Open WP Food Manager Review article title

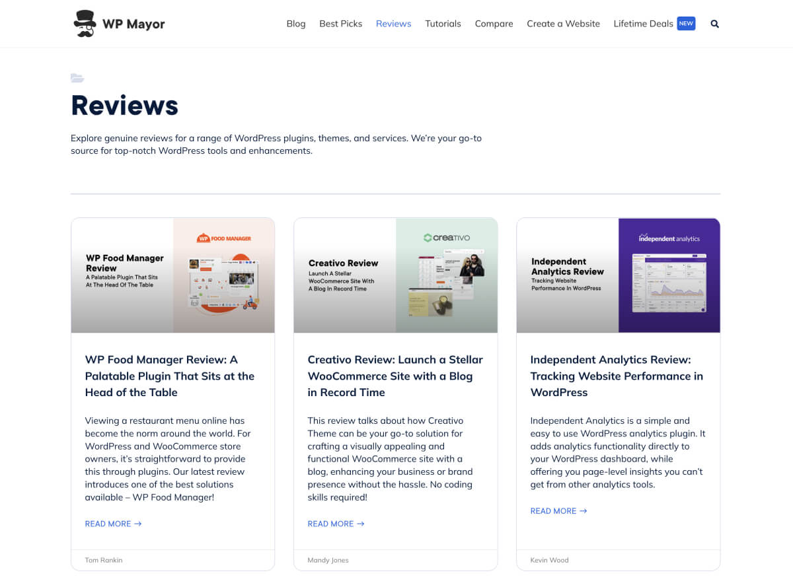tap(170, 376)
